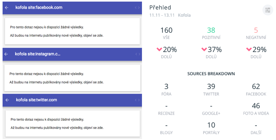The height and width of the screenshot is (140, 276).
Task: Show the 38 Pozitivní mentions
Action: pos(211,30)
